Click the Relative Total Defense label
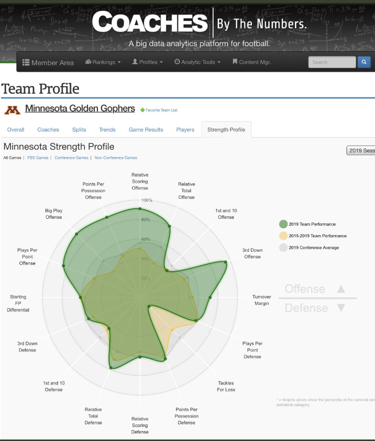The height and width of the screenshot is (441, 375). (x=93, y=416)
